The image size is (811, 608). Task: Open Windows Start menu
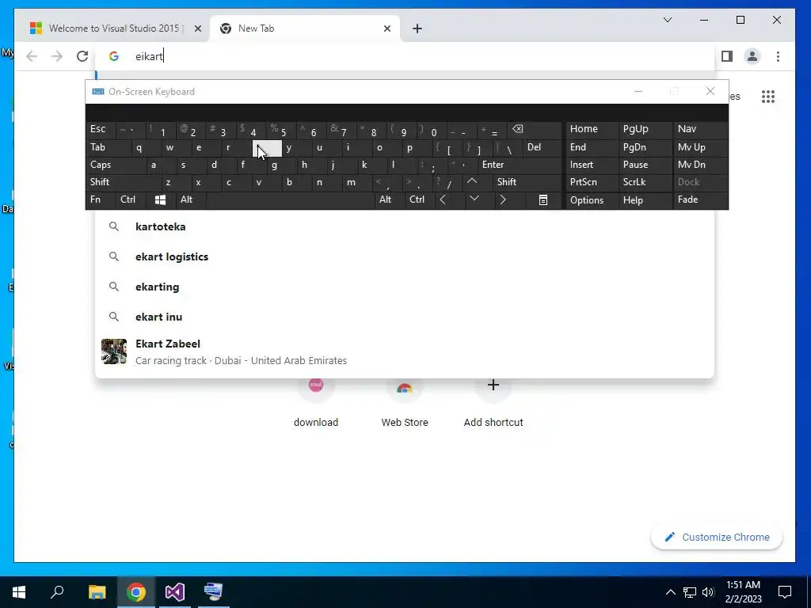click(19, 592)
